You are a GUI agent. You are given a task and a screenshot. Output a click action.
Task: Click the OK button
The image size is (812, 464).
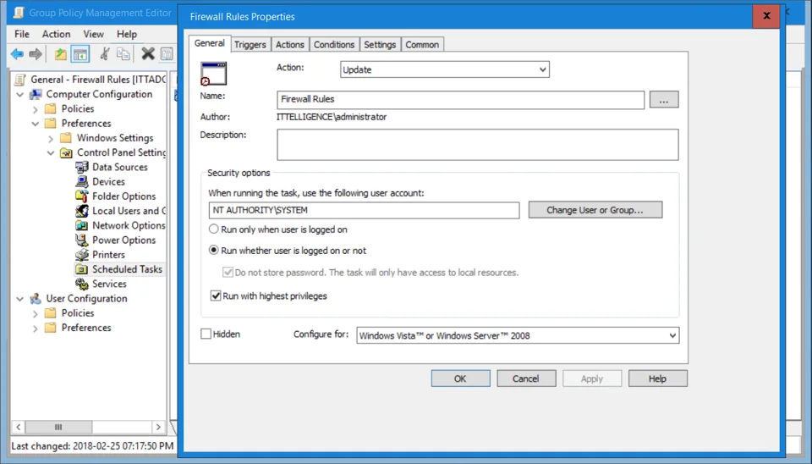coord(460,378)
